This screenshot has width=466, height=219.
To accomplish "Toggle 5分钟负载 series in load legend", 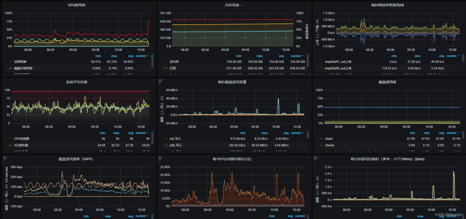I will click(21, 145).
